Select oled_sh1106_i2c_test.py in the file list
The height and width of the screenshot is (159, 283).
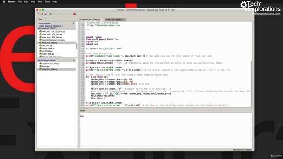[x=54, y=31]
